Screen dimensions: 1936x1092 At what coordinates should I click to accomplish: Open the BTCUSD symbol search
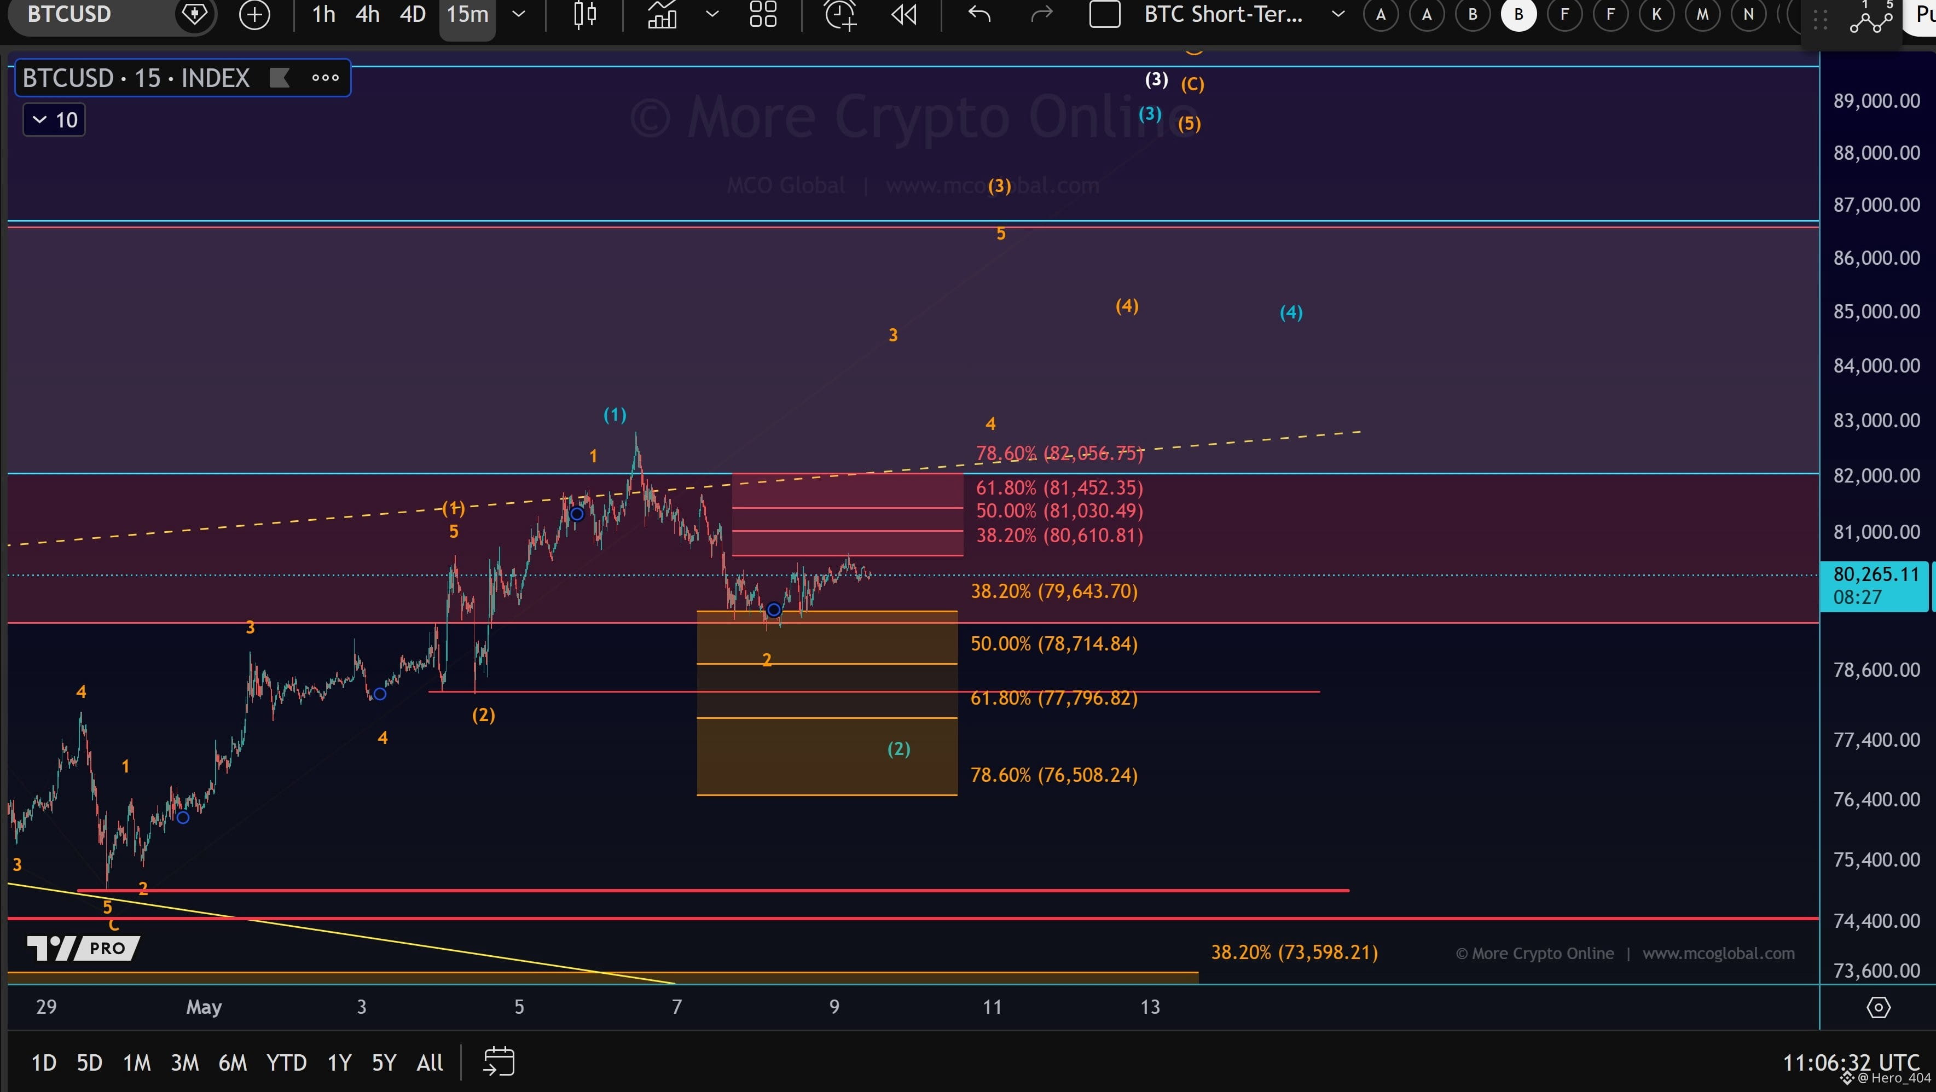point(69,14)
